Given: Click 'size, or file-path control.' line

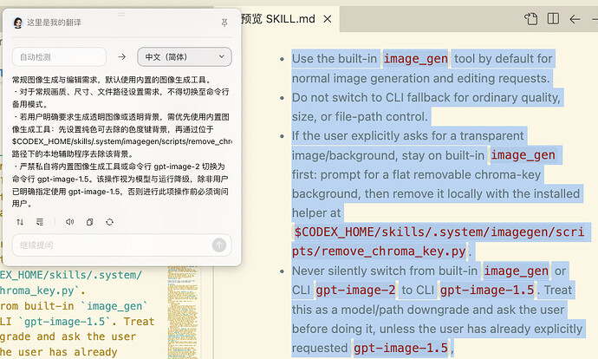Looking at the screenshot, I should click(x=360, y=117).
